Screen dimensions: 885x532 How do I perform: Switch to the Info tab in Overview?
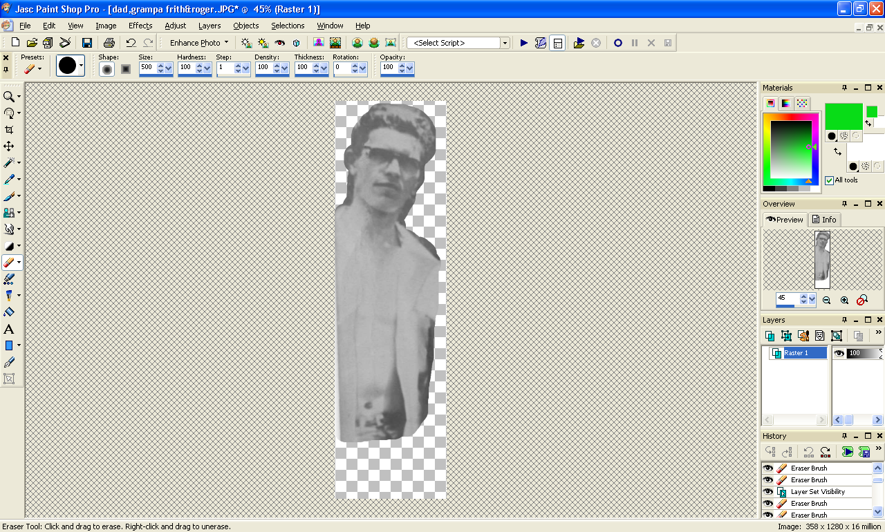[x=824, y=220]
